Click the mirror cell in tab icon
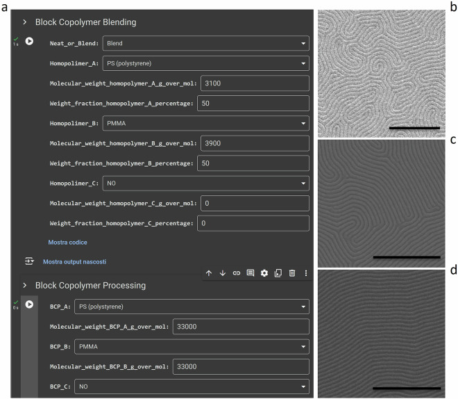This screenshot has width=458, height=399. 278,273
